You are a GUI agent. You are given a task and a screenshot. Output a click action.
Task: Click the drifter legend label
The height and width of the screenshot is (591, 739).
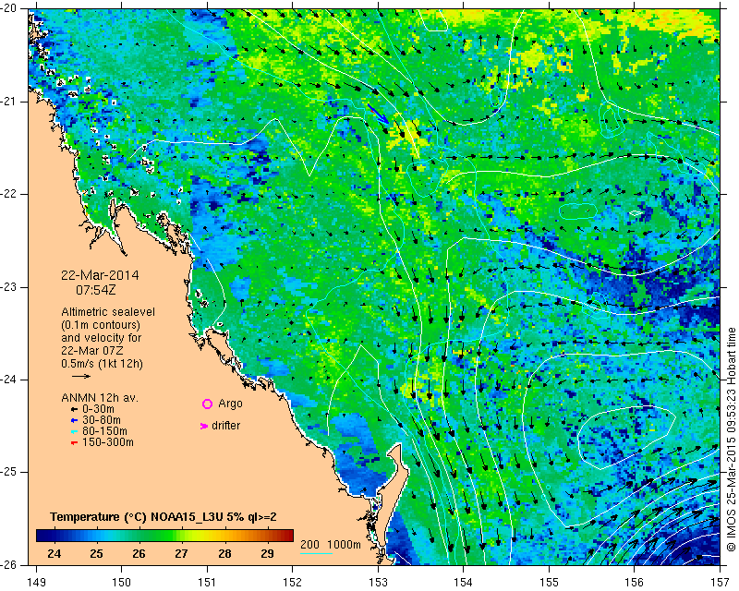pos(225,426)
